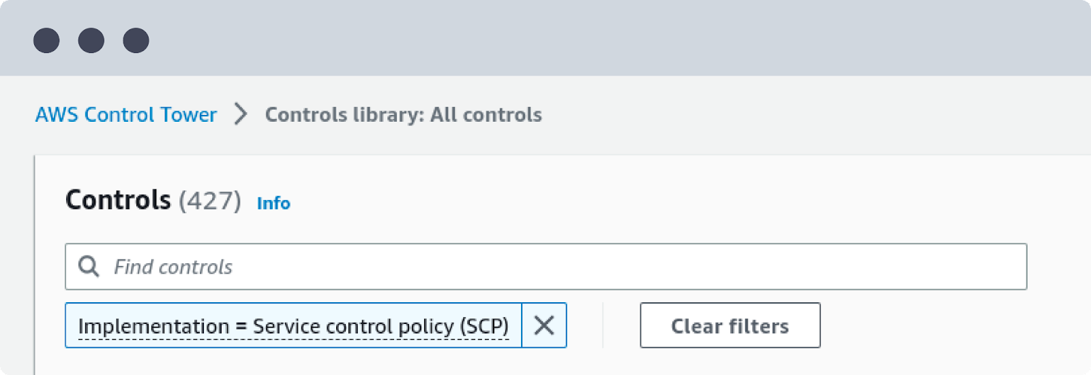Select the Controls library: All controls breadcrumb
The width and height of the screenshot is (1091, 375).
pyautogui.click(x=404, y=114)
